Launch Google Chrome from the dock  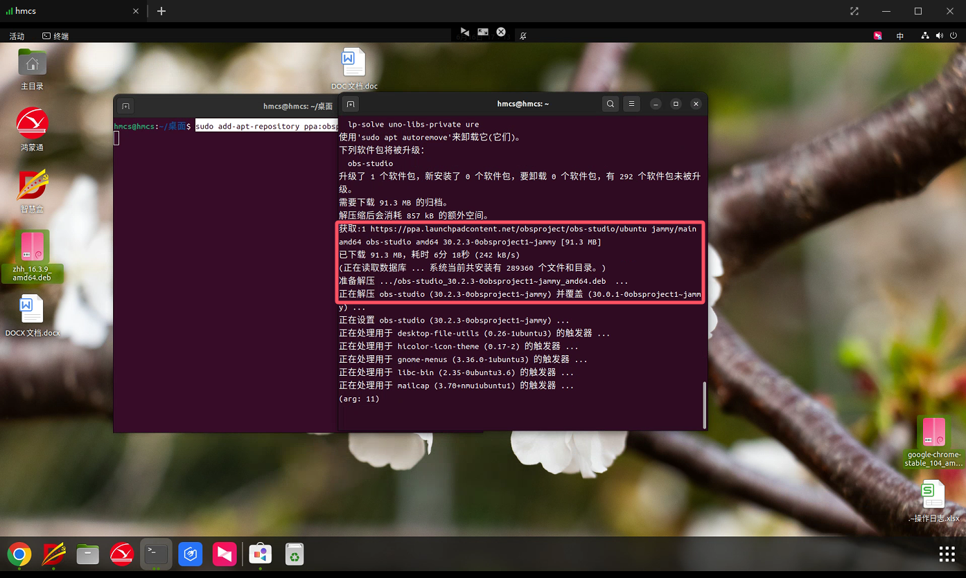[19, 554]
